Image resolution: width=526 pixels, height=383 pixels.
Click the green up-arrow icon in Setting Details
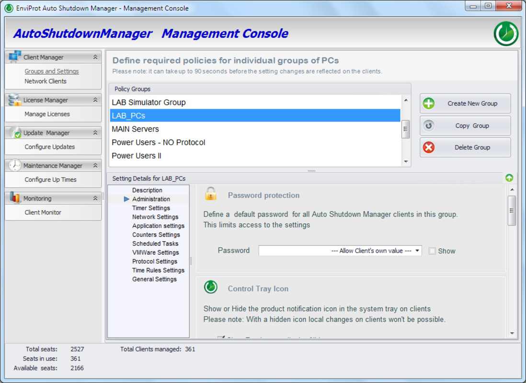click(x=509, y=178)
